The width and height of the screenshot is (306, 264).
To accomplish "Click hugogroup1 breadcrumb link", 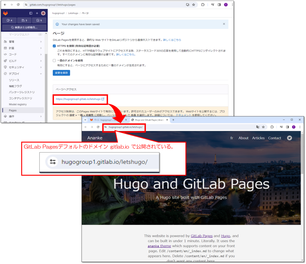I will (x=58, y=13).
